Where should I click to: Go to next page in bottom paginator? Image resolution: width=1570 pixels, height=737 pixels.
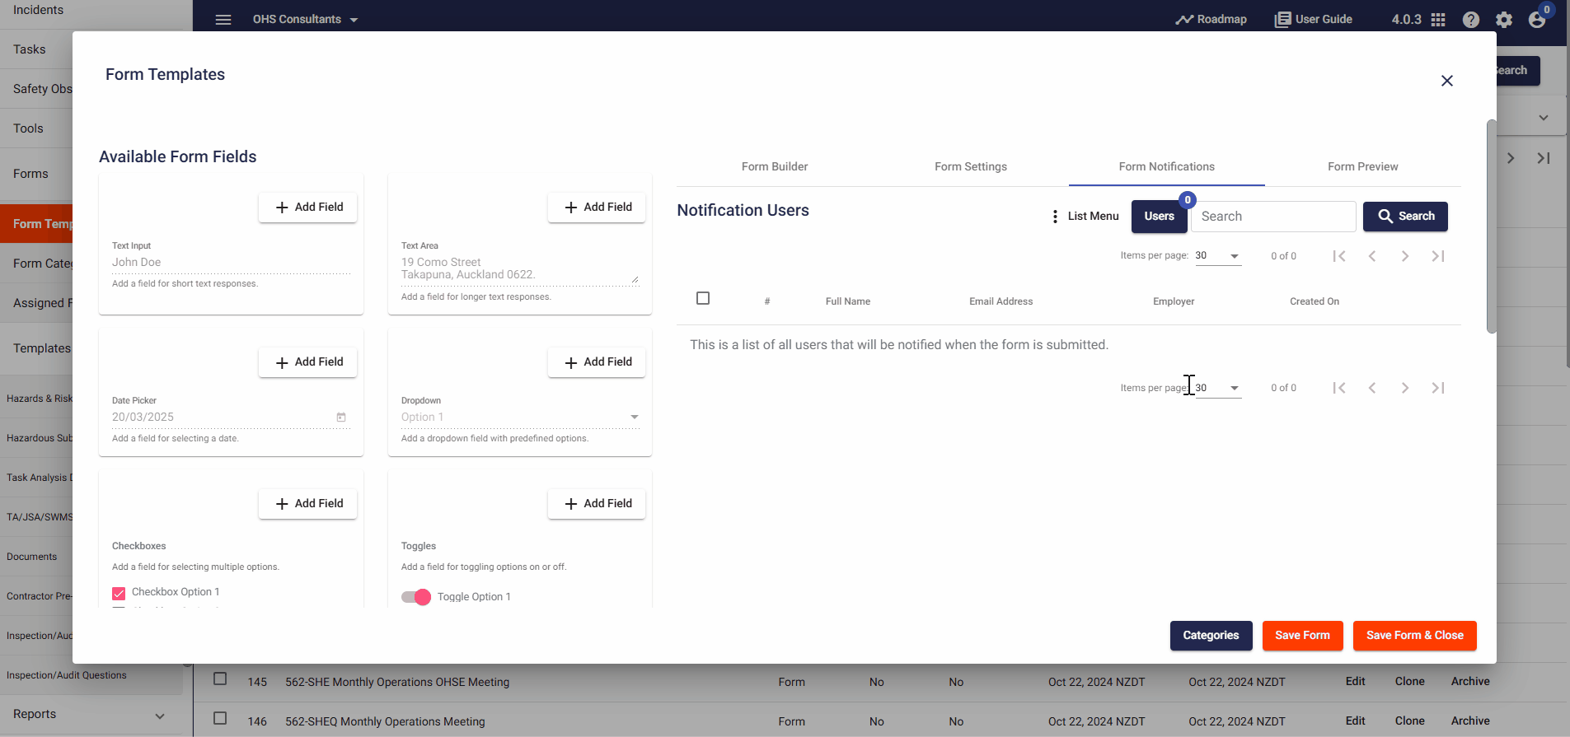[1405, 388]
